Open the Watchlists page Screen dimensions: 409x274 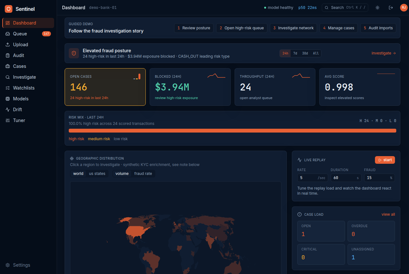tap(28, 88)
